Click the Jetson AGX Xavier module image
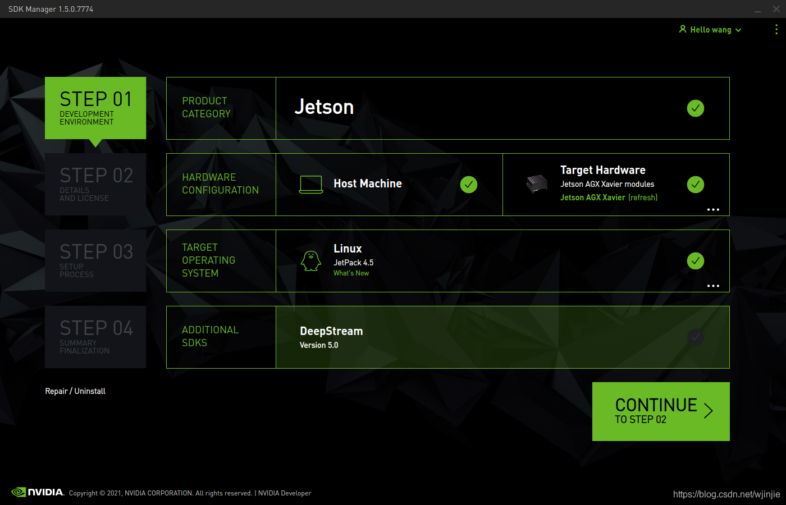786x505 pixels. pyautogui.click(x=537, y=184)
